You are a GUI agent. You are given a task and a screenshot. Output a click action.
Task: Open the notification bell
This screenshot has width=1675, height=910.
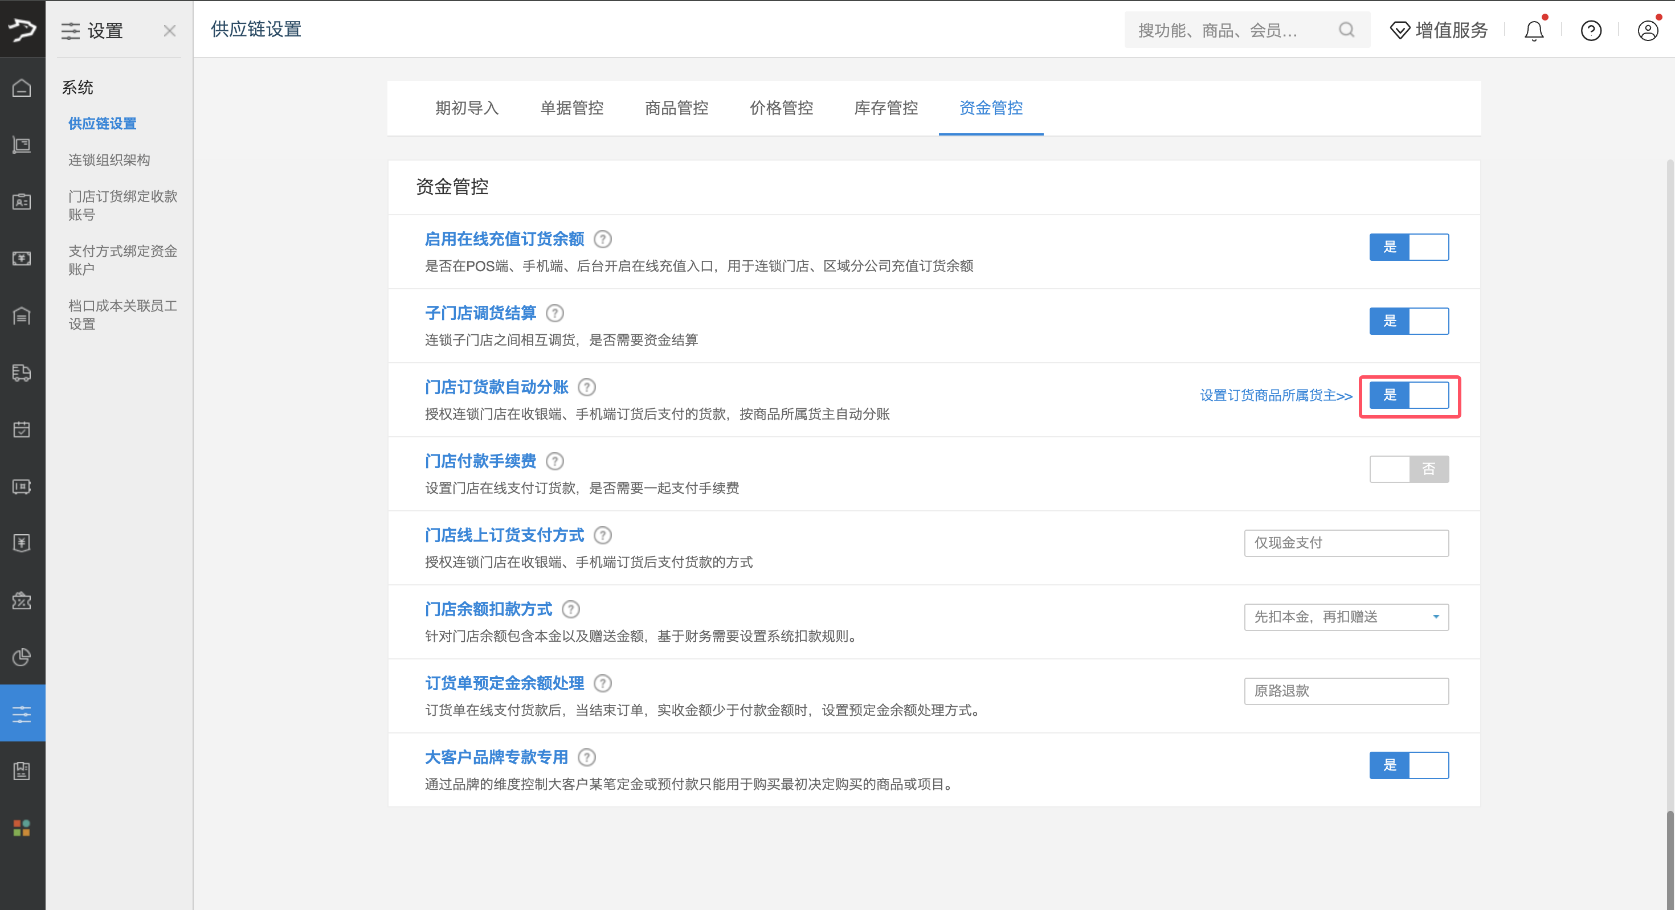tap(1534, 31)
